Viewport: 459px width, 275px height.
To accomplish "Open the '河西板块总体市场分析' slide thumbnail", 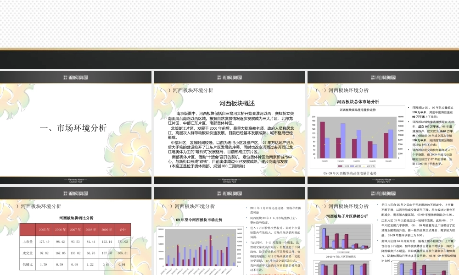I will point(383,128).
